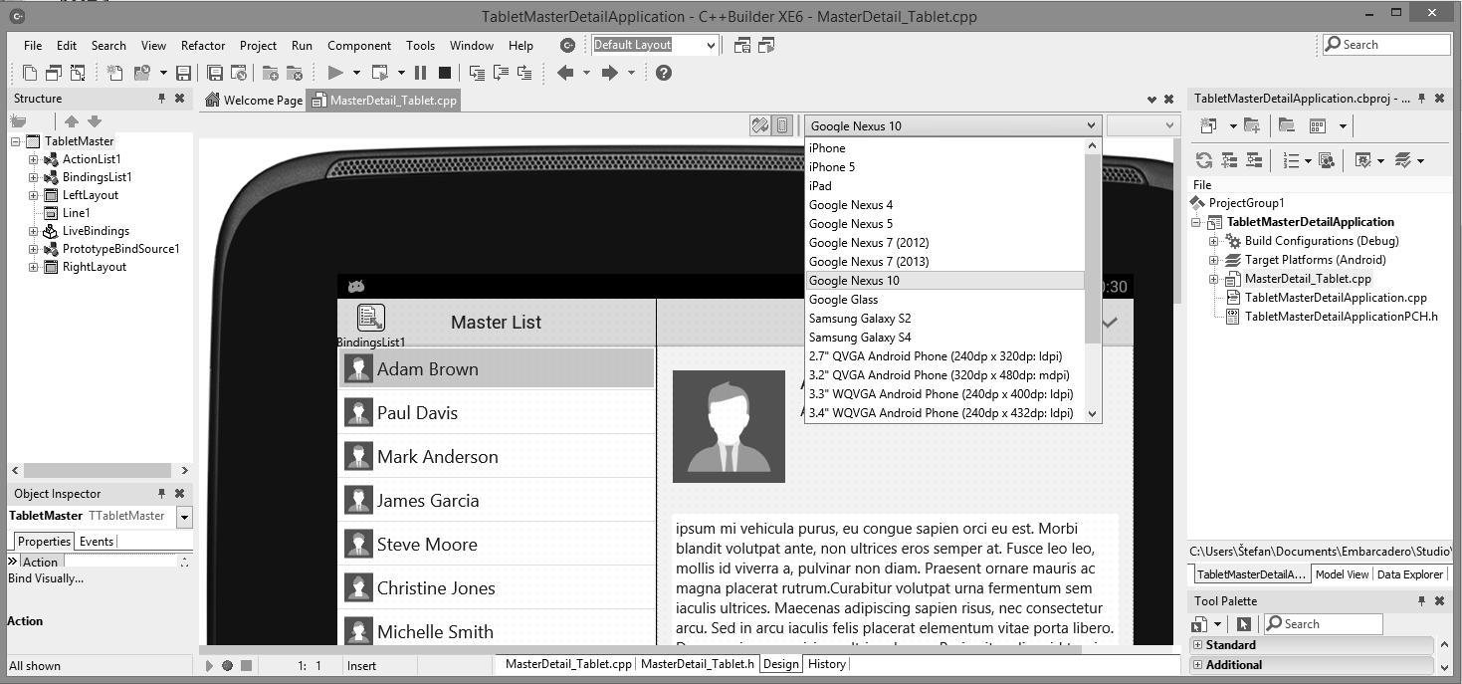Click the Stop program square icon
This screenshot has width=1462, height=684.
[x=445, y=73]
